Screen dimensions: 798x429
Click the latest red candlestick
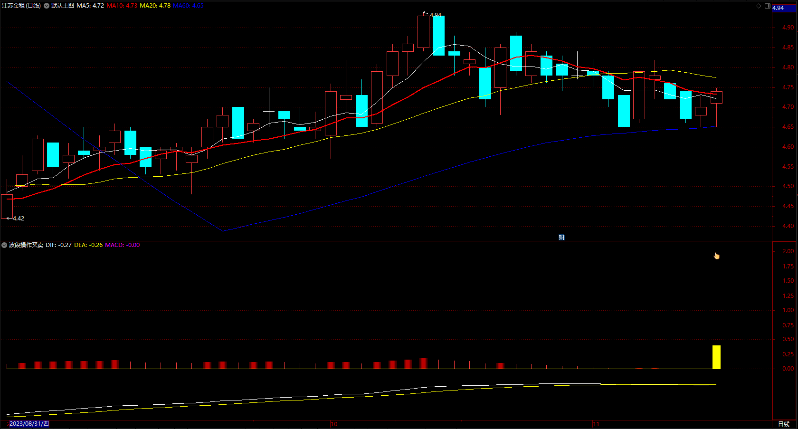[716, 97]
